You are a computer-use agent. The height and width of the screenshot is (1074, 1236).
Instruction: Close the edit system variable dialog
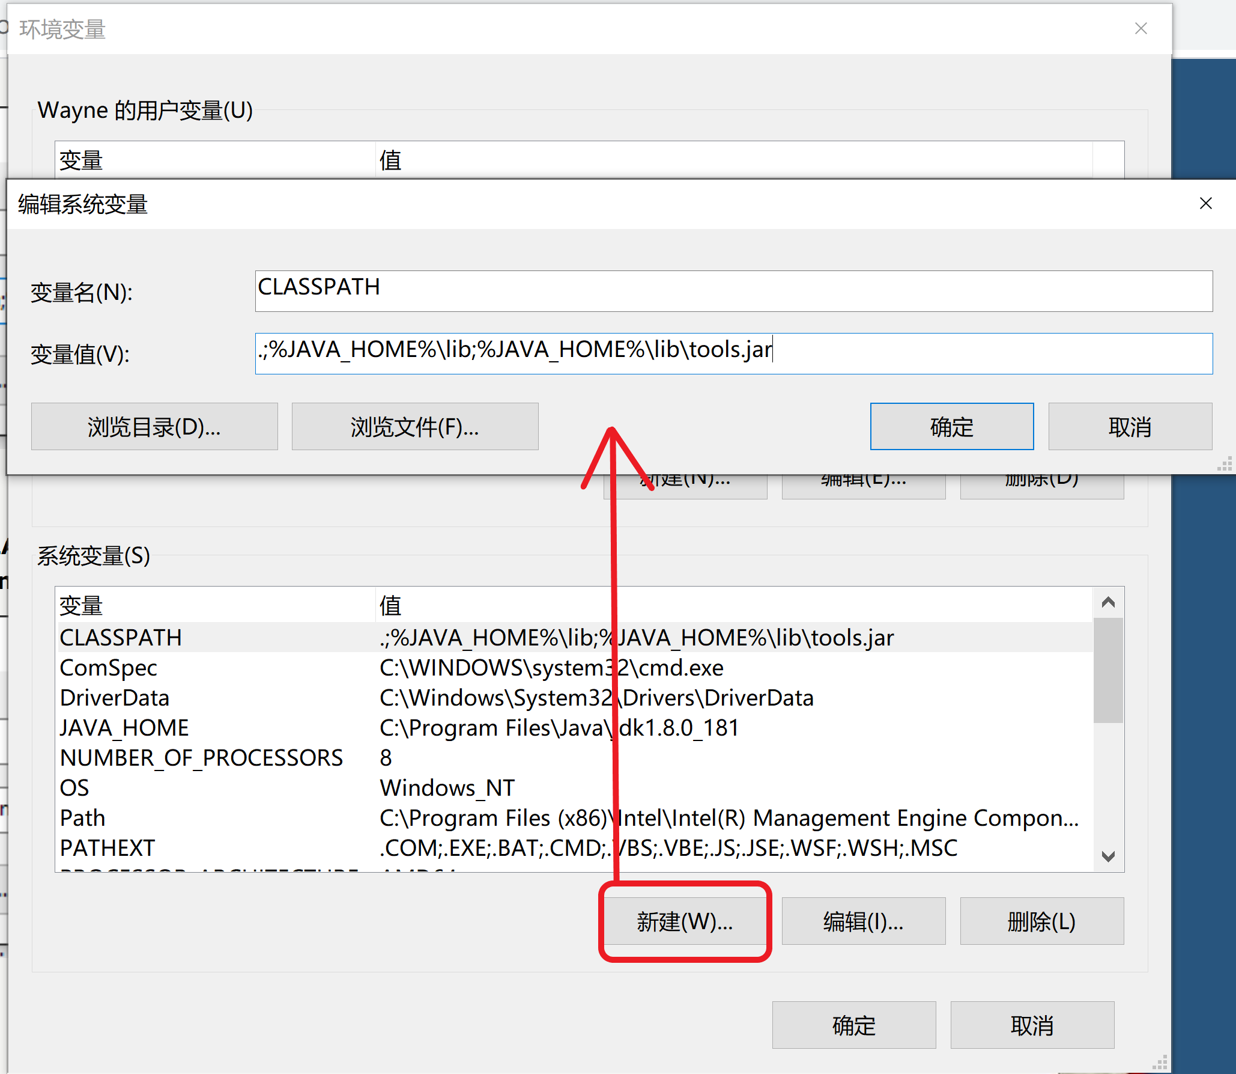(1205, 204)
